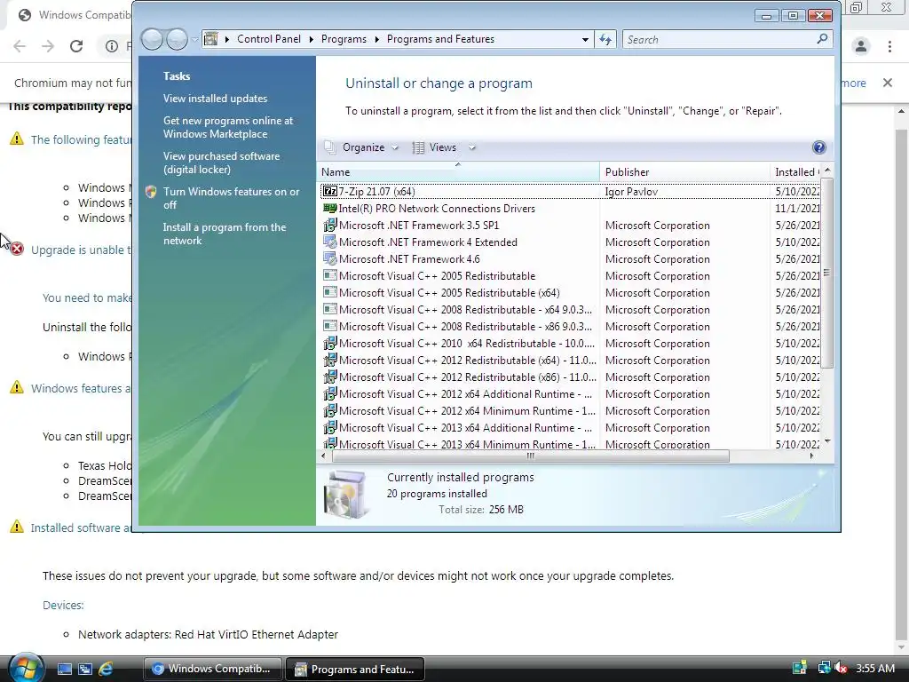Click the Microsoft .NET Framework 4.6 icon
This screenshot has width=909, height=682.
click(x=330, y=258)
